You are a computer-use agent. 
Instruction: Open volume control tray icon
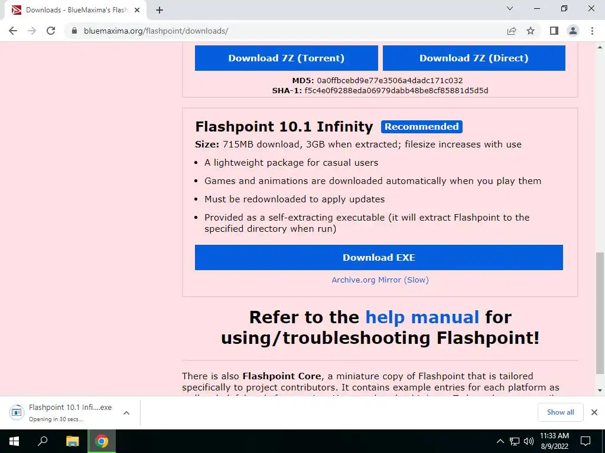coord(529,441)
